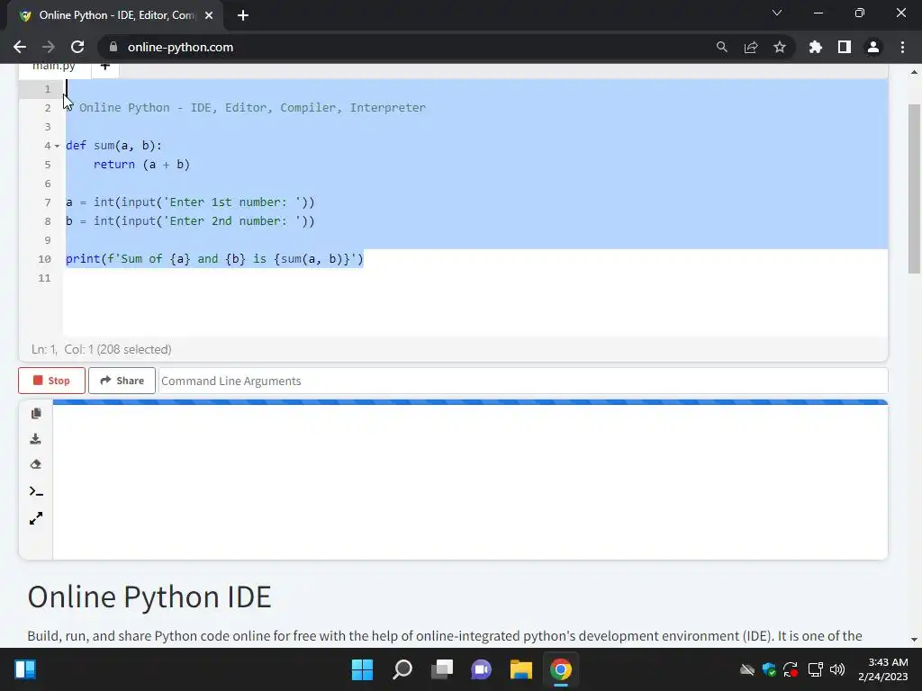Open the Widgets panel icon
Screen dimensions: 922x691
click(x=25, y=669)
